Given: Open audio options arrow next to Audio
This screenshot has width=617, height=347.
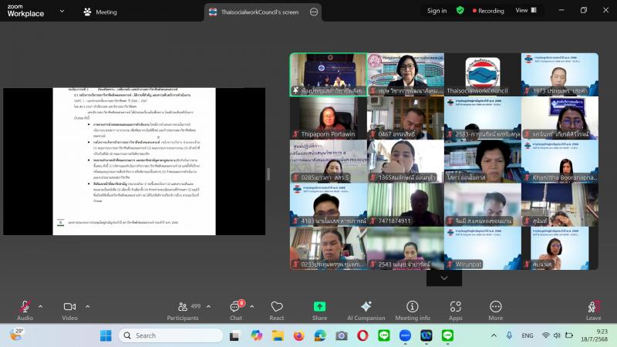Looking at the screenshot, I should coord(41,306).
